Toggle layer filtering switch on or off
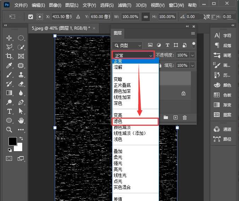 [193, 45]
